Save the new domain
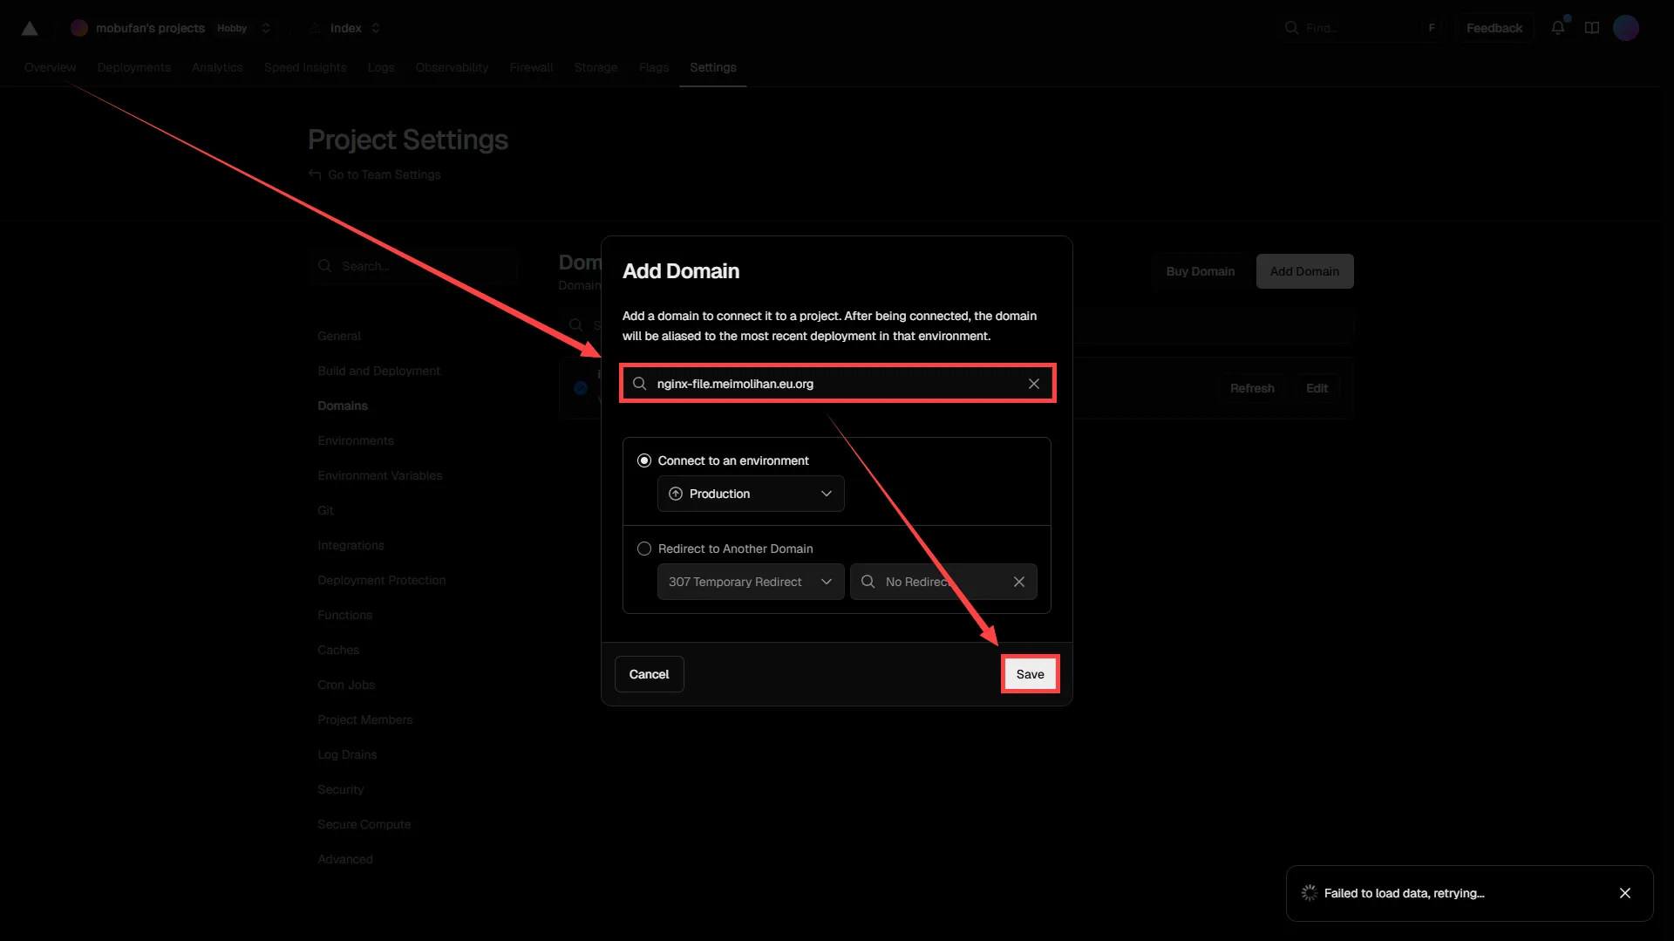 (x=1030, y=674)
